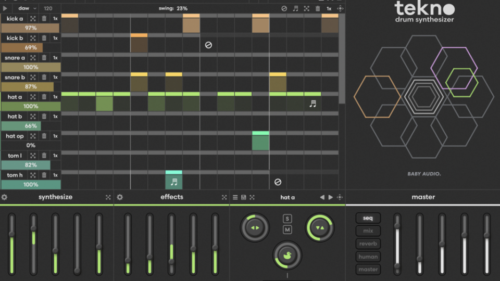Toggle the hat a ratchet step
This screenshot has height=281, width=500.
(x=312, y=101)
